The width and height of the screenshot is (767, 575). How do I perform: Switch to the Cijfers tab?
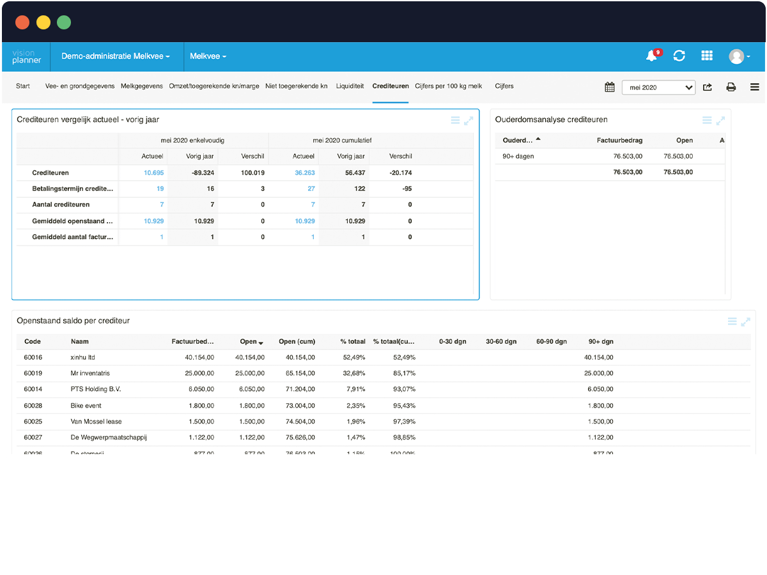click(504, 86)
